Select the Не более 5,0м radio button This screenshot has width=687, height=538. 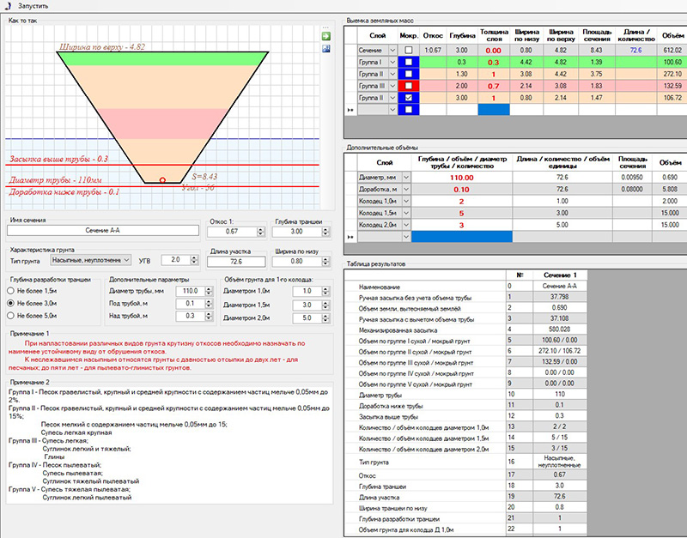tap(10, 316)
